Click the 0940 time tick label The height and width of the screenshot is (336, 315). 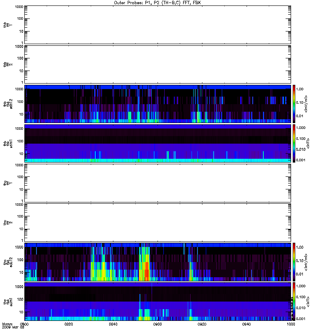click(247, 324)
